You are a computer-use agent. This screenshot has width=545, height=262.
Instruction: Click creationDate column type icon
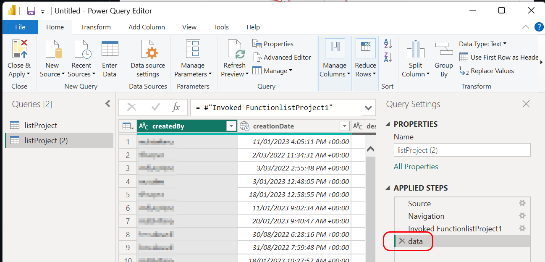pos(244,126)
